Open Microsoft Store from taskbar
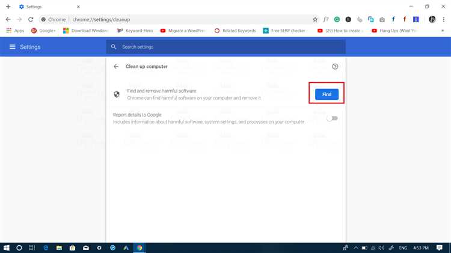Screen dimensions: 451x253 tap(72, 248)
